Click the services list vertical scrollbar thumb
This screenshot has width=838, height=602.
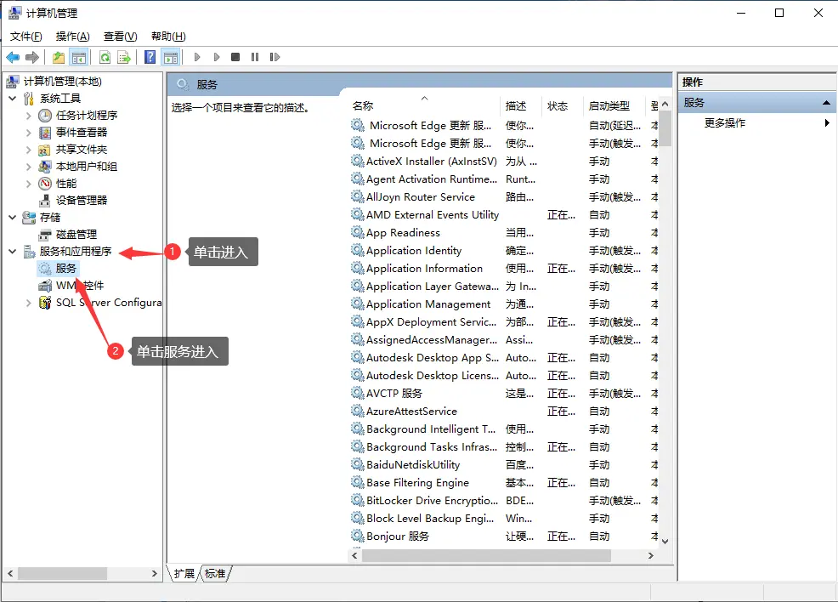(x=665, y=128)
